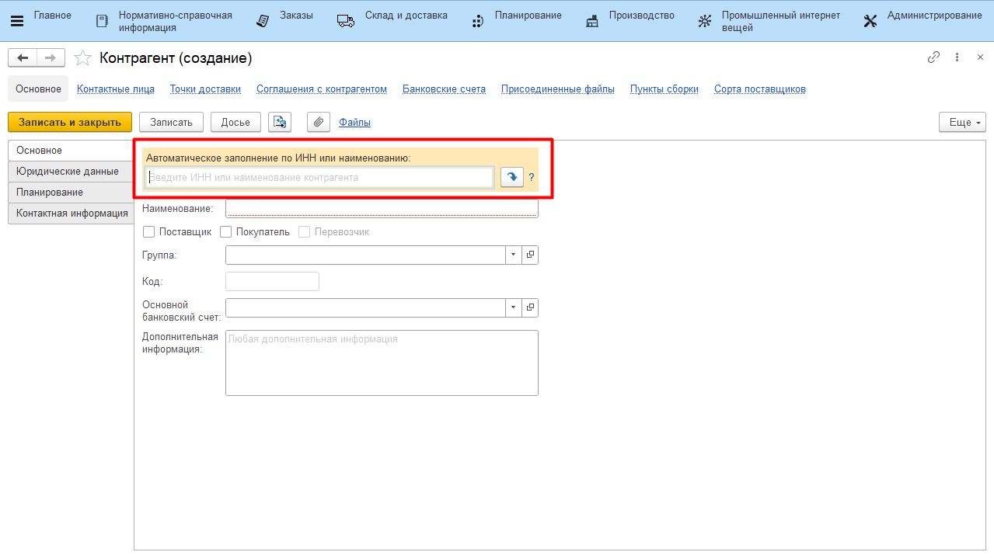Image resolution: width=994 pixels, height=559 pixels.
Task: Click the paperclip attach file icon
Action: click(x=319, y=122)
